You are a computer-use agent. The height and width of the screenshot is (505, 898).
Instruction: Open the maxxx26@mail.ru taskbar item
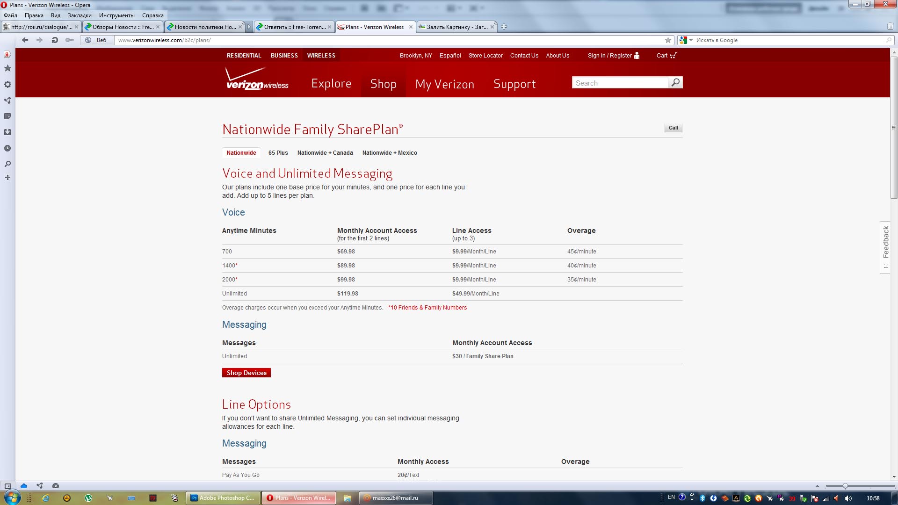coord(396,498)
